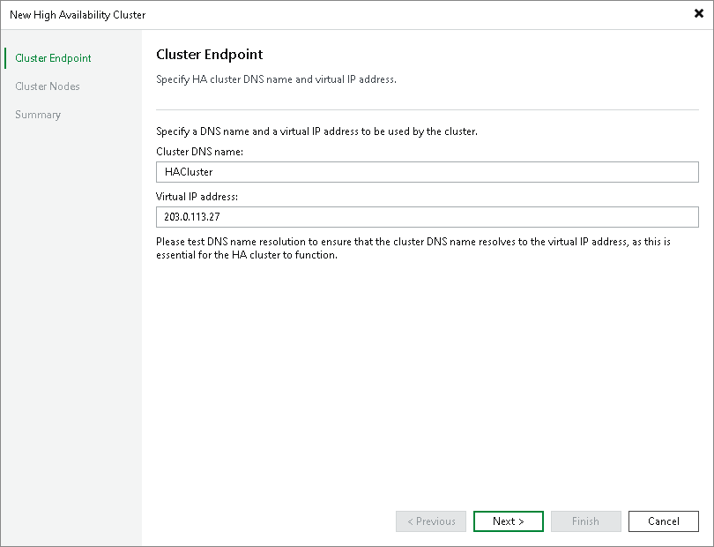This screenshot has height=547, width=714.
Task: Close the New High Availability Cluster dialog
Action: click(x=697, y=13)
